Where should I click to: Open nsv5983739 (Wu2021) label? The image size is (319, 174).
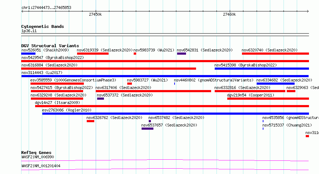click(x=154, y=50)
